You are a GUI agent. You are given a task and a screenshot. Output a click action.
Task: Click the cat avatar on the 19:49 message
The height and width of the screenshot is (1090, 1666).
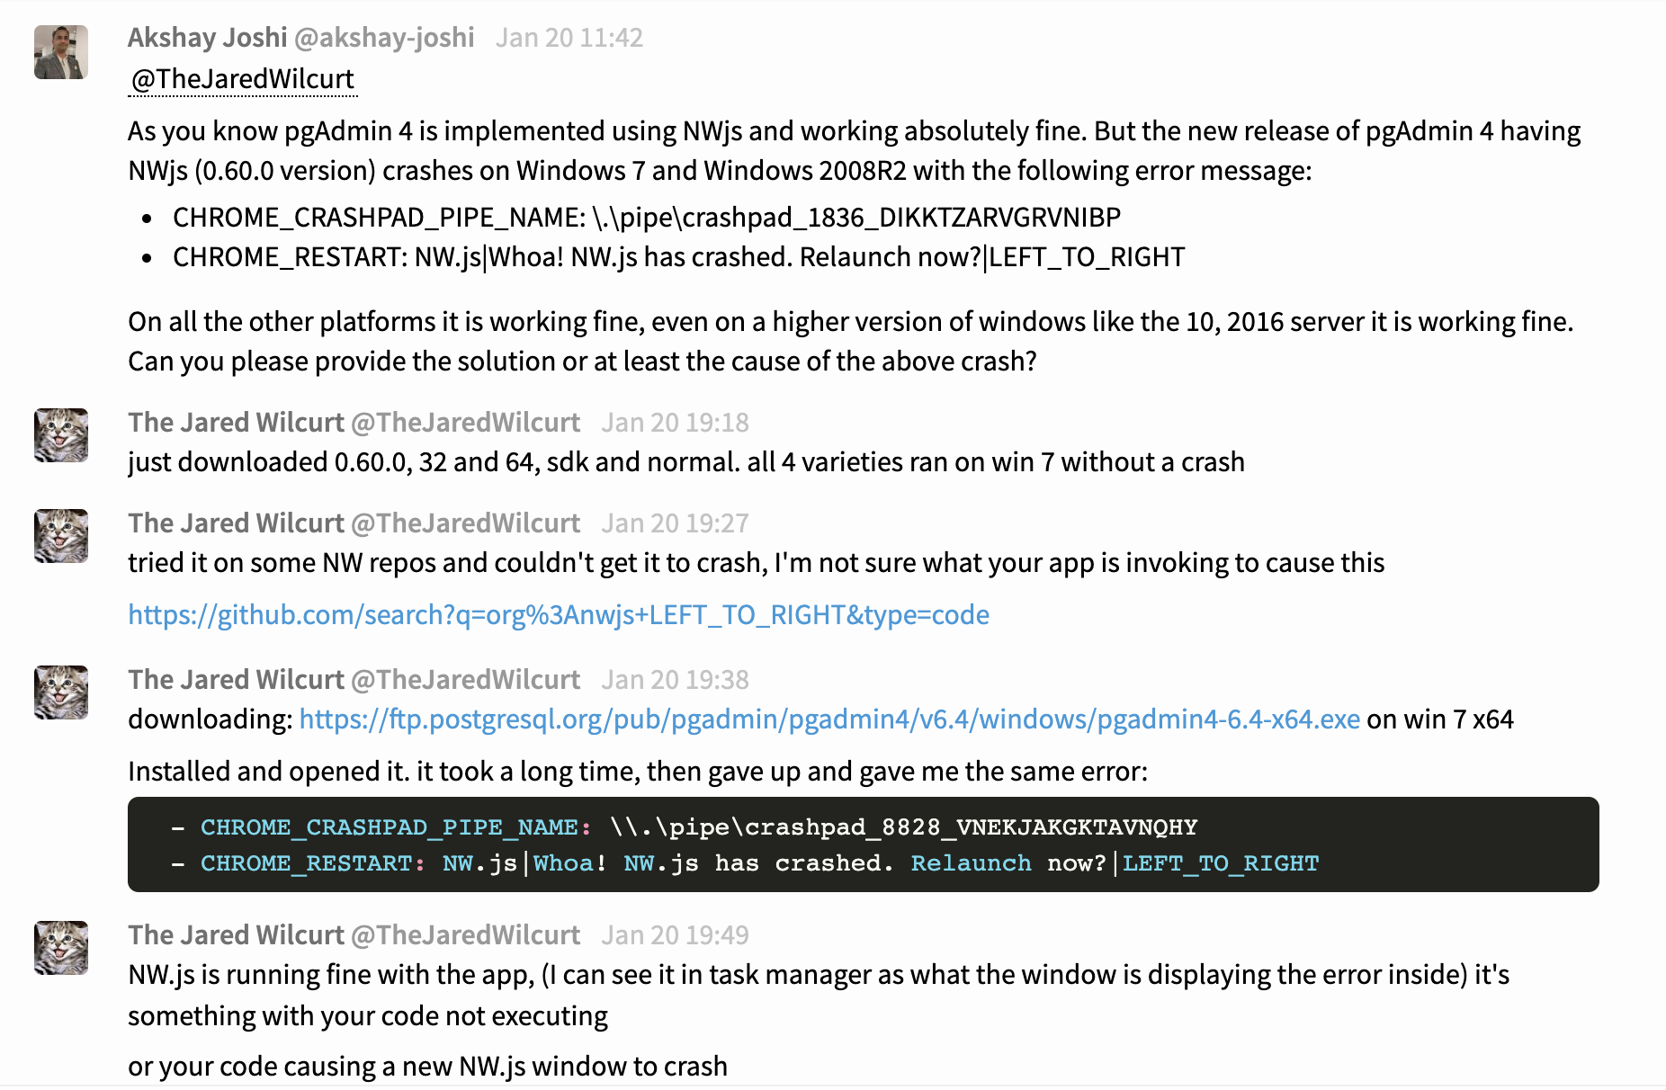(x=61, y=948)
